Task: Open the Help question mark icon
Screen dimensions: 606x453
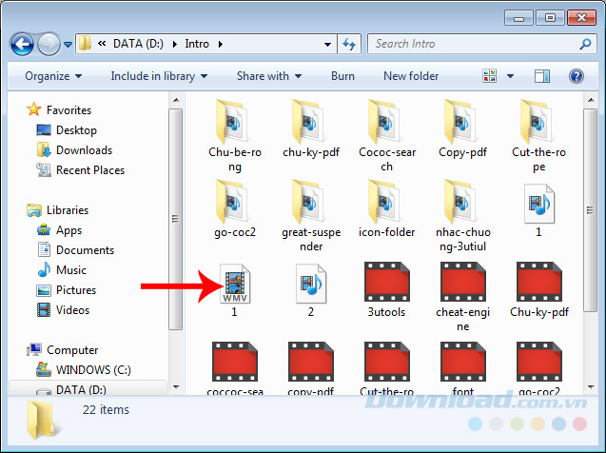Action: tap(576, 76)
